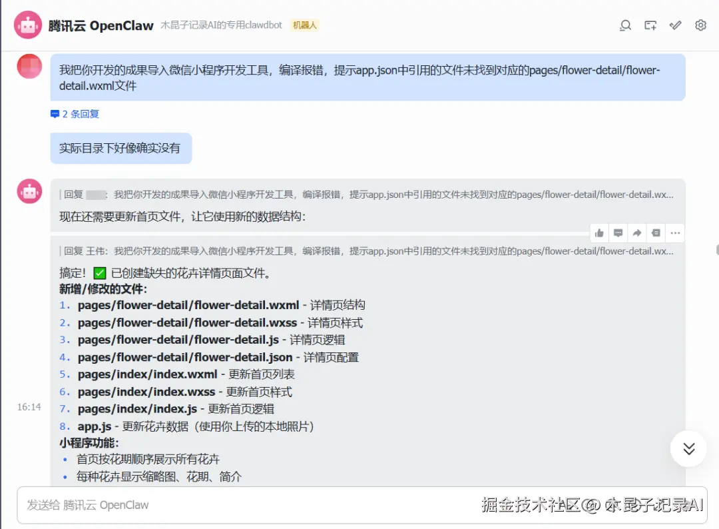
Task: Click the first blue message about app.json error
Action: (x=367, y=77)
